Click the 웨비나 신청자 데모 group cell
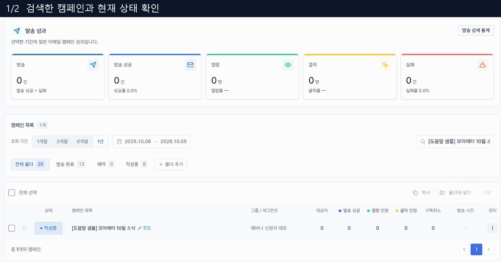Screen dimensions: 501x262 269,228
